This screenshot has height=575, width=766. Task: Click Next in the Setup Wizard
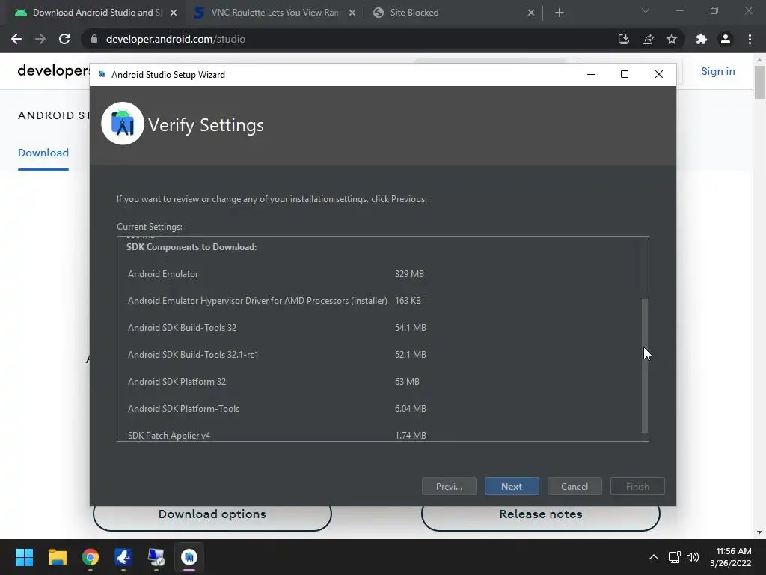point(512,486)
